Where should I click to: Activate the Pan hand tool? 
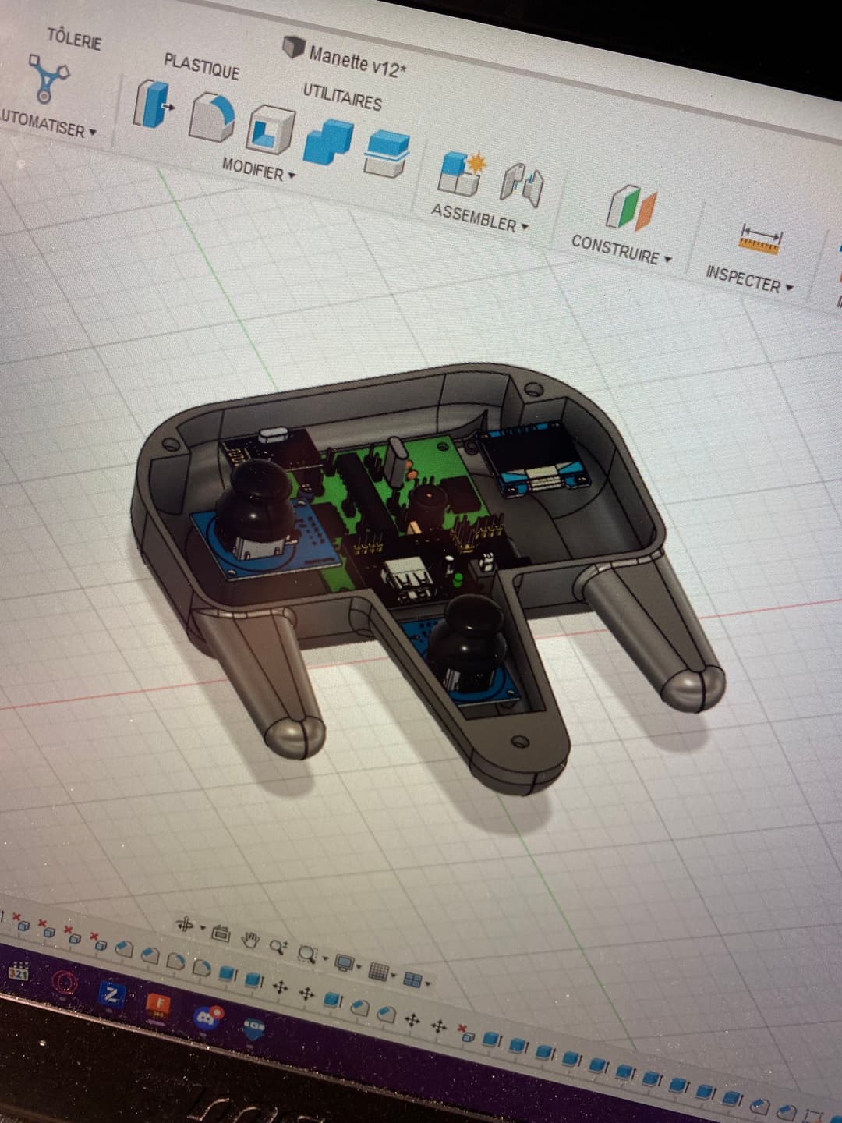click(249, 939)
